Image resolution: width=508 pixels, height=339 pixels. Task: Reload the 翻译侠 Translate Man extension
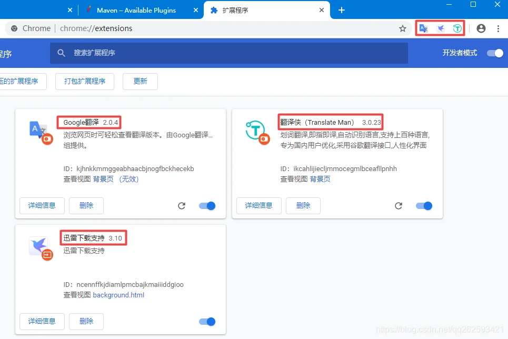pyautogui.click(x=399, y=206)
